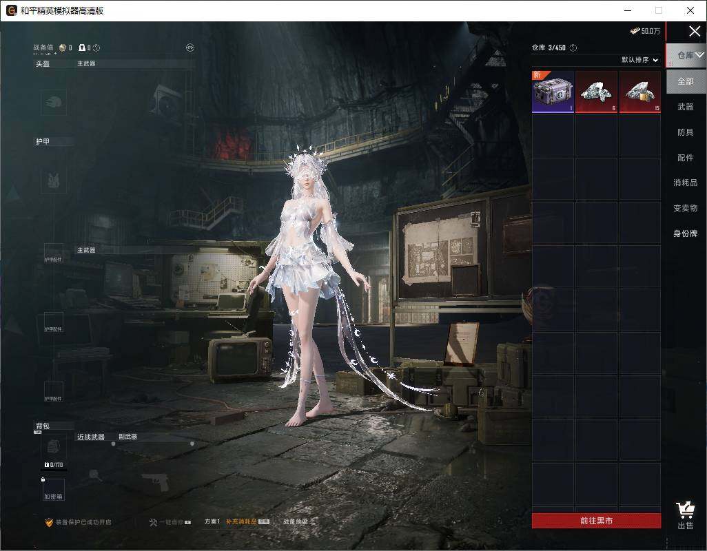The height and width of the screenshot is (551, 707).
Task: Click the 近战武器 label
Action: click(91, 437)
